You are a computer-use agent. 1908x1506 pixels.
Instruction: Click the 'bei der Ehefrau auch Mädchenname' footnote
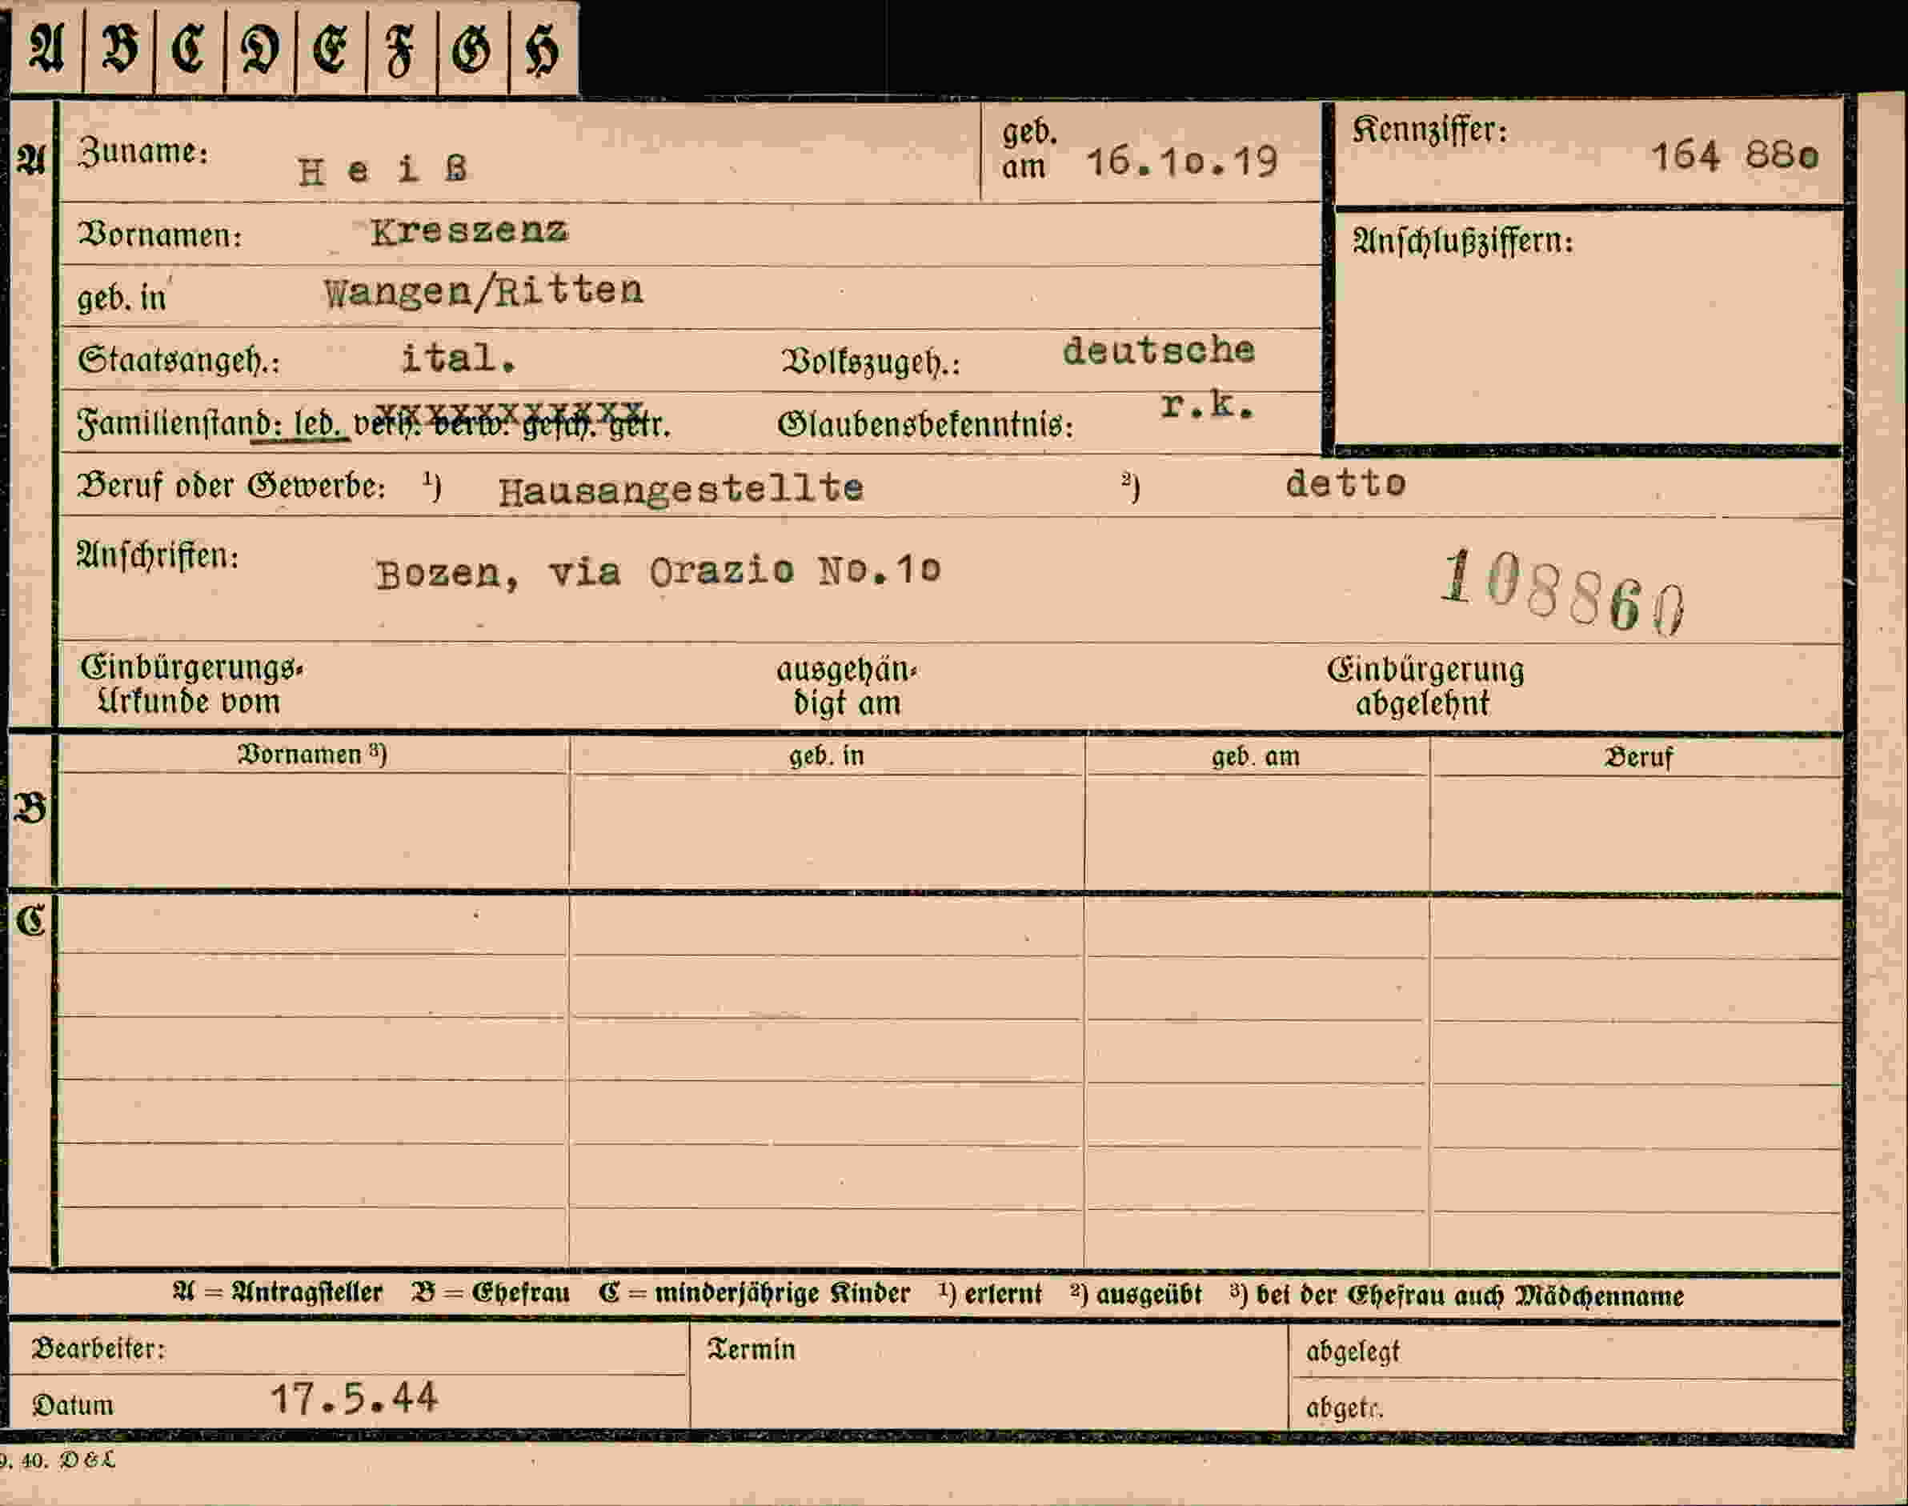(1469, 1296)
